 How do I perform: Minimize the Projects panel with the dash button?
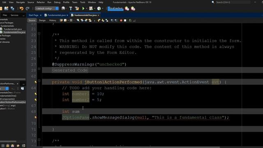23,15
